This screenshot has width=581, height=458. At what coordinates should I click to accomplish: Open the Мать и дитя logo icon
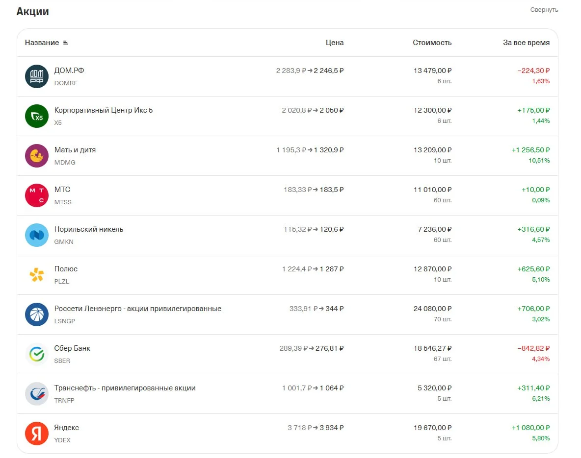tap(37, 156)
